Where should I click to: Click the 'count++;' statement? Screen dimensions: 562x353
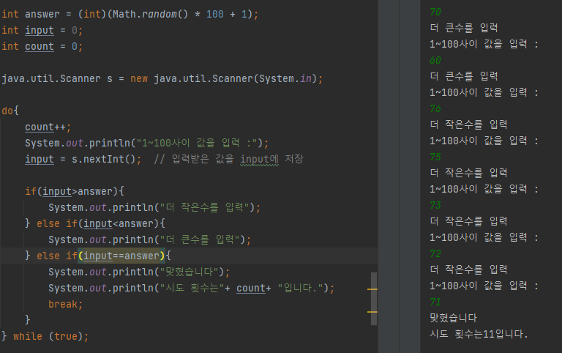pos(48,127)
